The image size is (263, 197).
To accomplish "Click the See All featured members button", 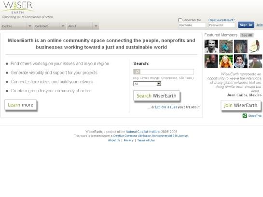I will click(247, 35).
